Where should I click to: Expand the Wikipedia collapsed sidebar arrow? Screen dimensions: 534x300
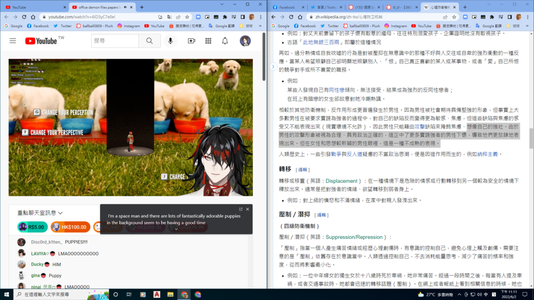click(273, 67)
